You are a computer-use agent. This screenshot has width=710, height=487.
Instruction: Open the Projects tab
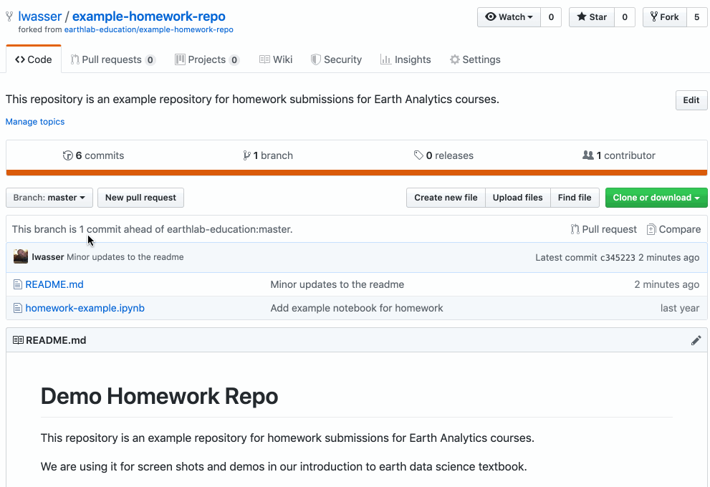pos(207,59)
